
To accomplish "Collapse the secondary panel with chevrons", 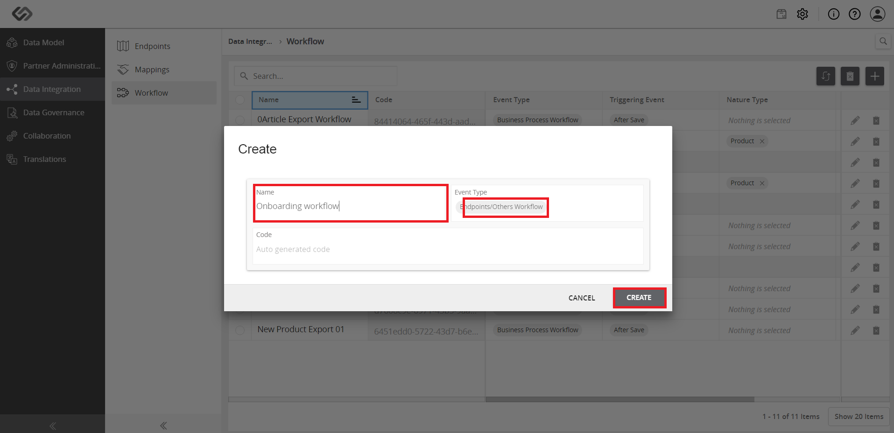I will click(x=163, y=426).
